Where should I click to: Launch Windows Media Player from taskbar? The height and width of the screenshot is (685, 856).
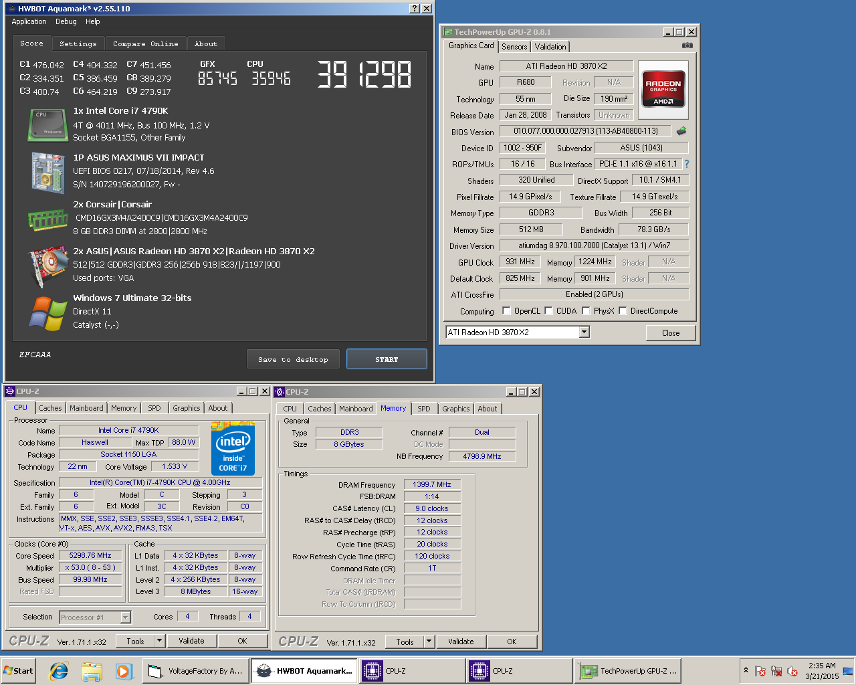[124, 671]
